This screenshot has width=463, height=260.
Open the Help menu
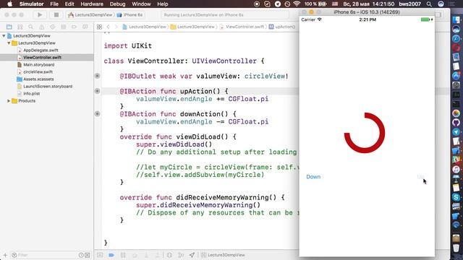162,4
